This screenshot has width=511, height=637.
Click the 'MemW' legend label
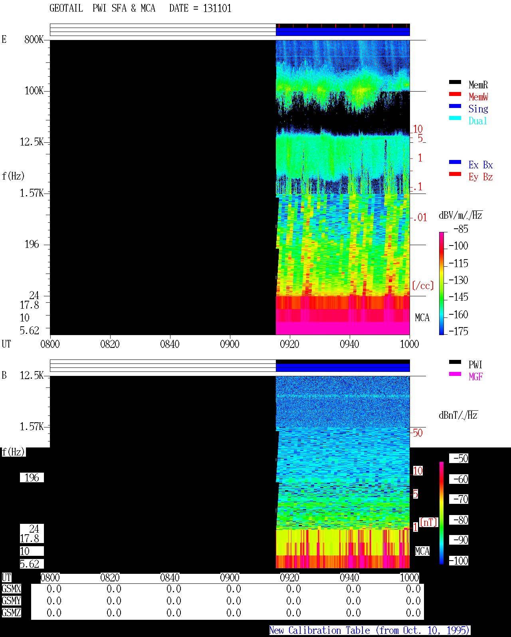tap(478, 97)
